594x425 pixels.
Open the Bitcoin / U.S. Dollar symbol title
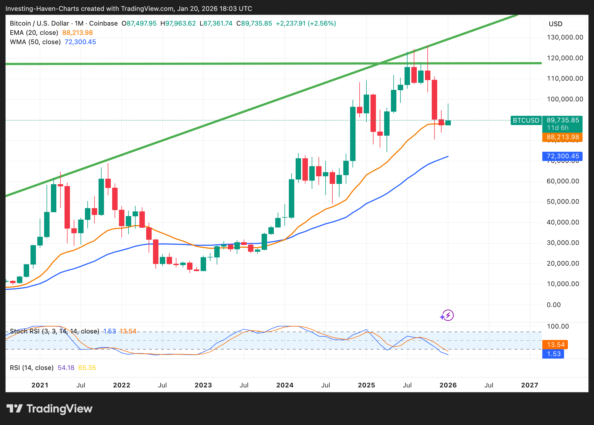pos(39,23)
